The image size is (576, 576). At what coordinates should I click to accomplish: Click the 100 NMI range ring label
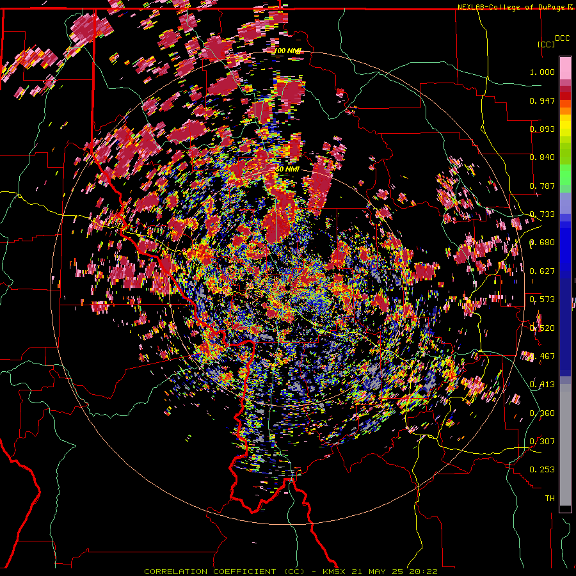pyautogui.click(x=289, y=51)
